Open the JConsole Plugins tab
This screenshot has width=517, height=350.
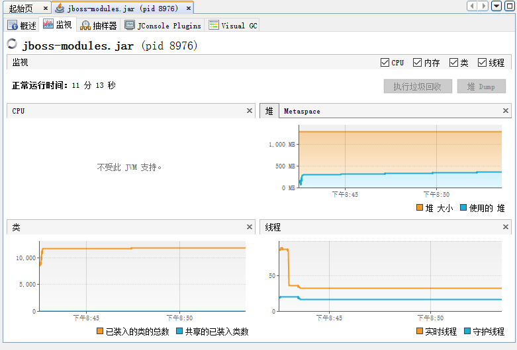pyautogui.click(x=163, y=25)
